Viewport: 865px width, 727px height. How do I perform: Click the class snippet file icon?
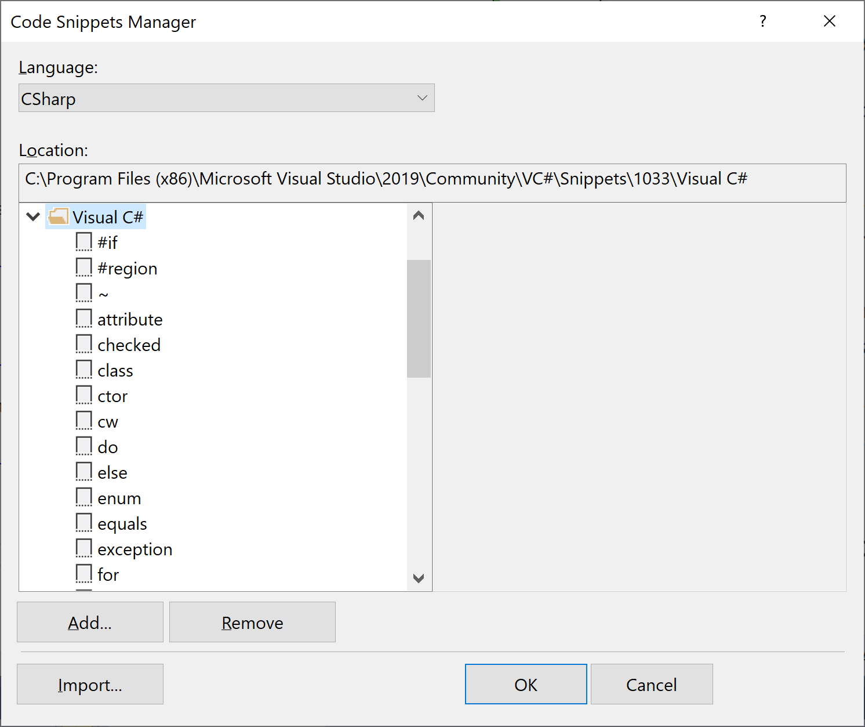point(84,370)
